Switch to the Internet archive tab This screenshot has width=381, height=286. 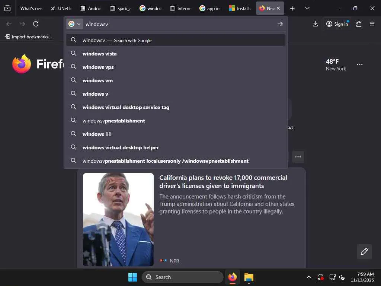click(181, 8)
